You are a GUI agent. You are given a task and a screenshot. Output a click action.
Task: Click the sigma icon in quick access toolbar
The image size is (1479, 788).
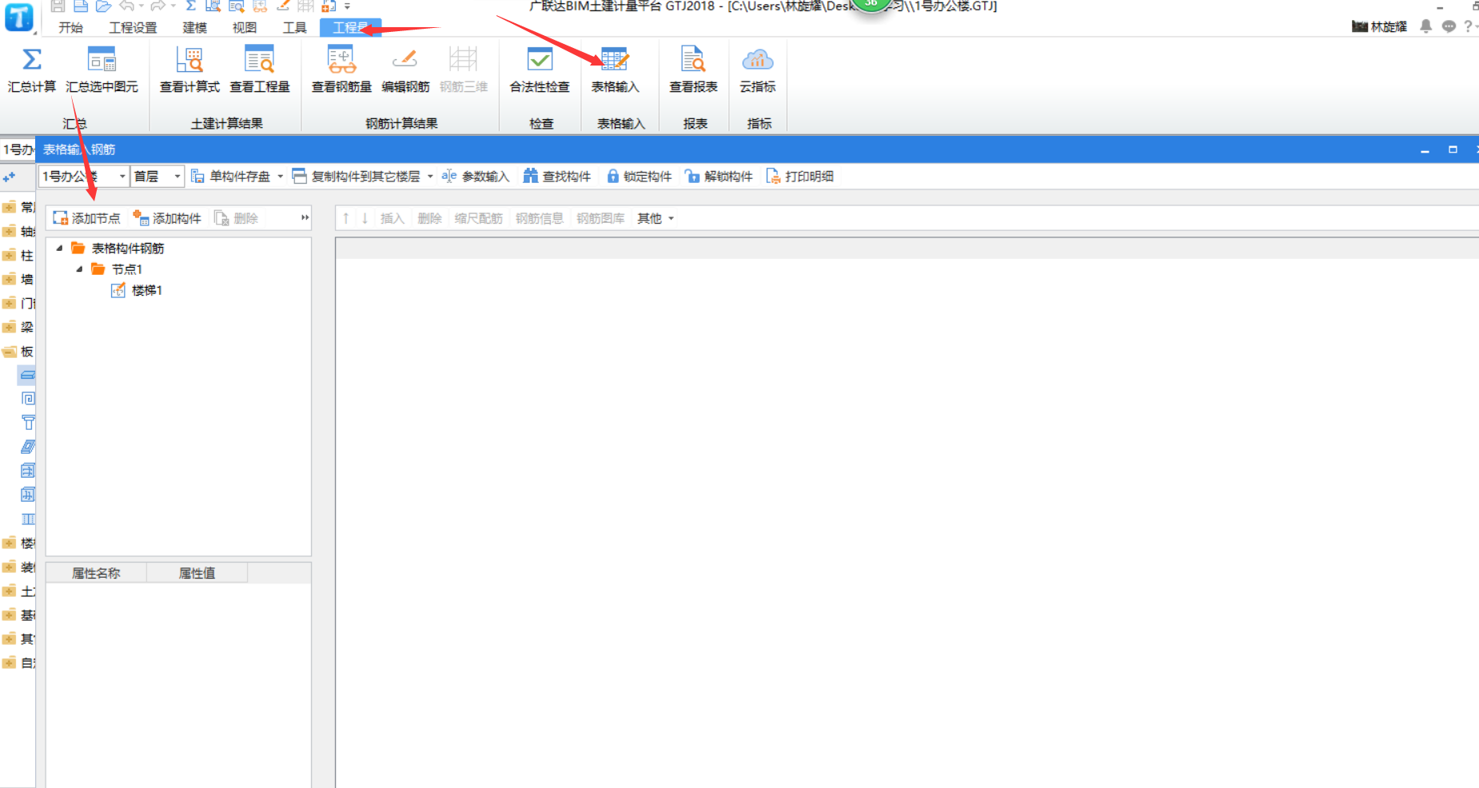pyautogui.click(x=191, y=6)
